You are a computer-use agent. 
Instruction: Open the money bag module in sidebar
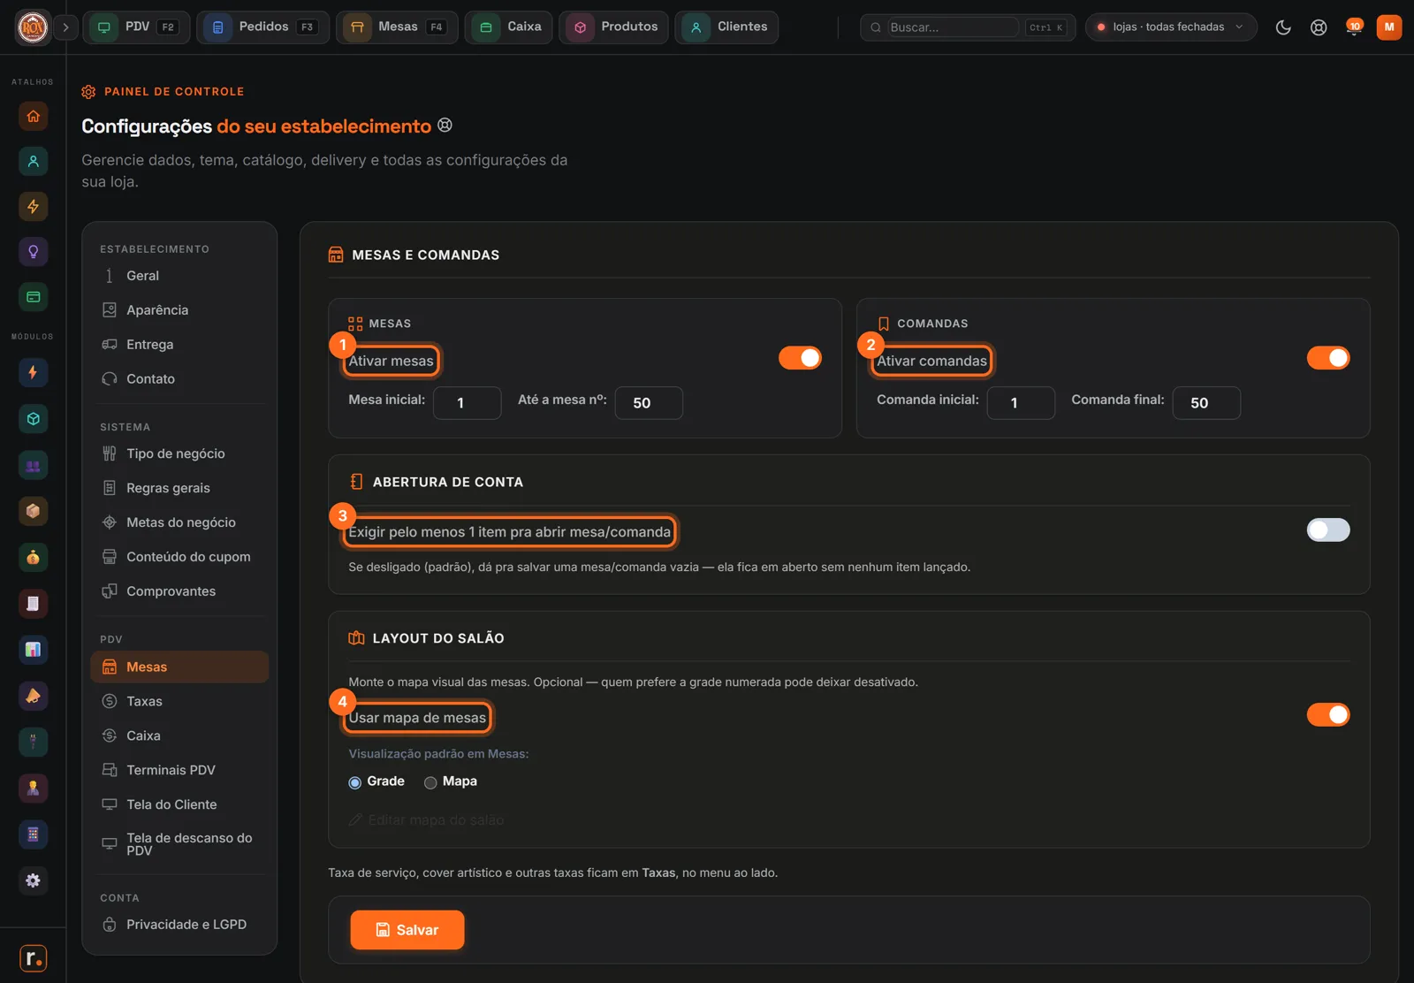(33, 557)
